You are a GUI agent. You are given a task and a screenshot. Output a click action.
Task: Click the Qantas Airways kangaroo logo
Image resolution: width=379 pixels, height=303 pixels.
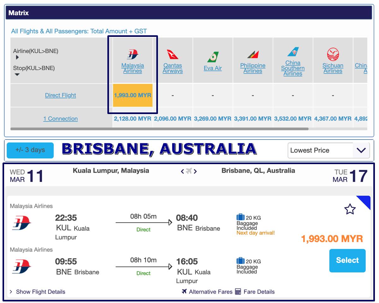pos(172,54)
